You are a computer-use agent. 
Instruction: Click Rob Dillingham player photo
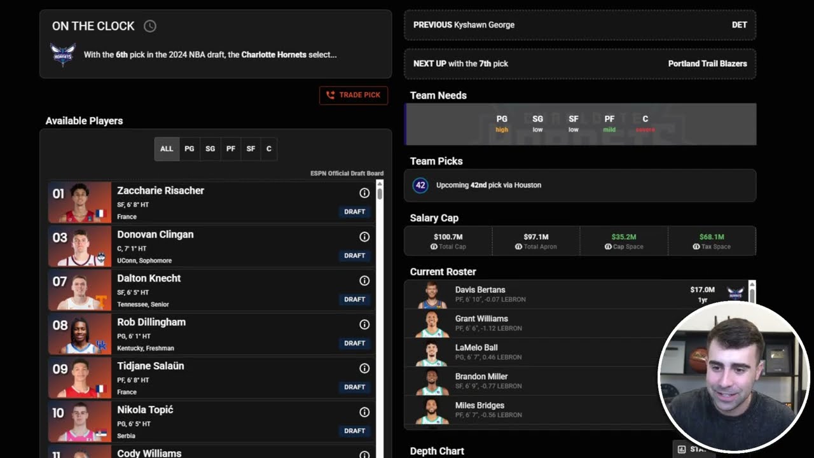point(79,335)
